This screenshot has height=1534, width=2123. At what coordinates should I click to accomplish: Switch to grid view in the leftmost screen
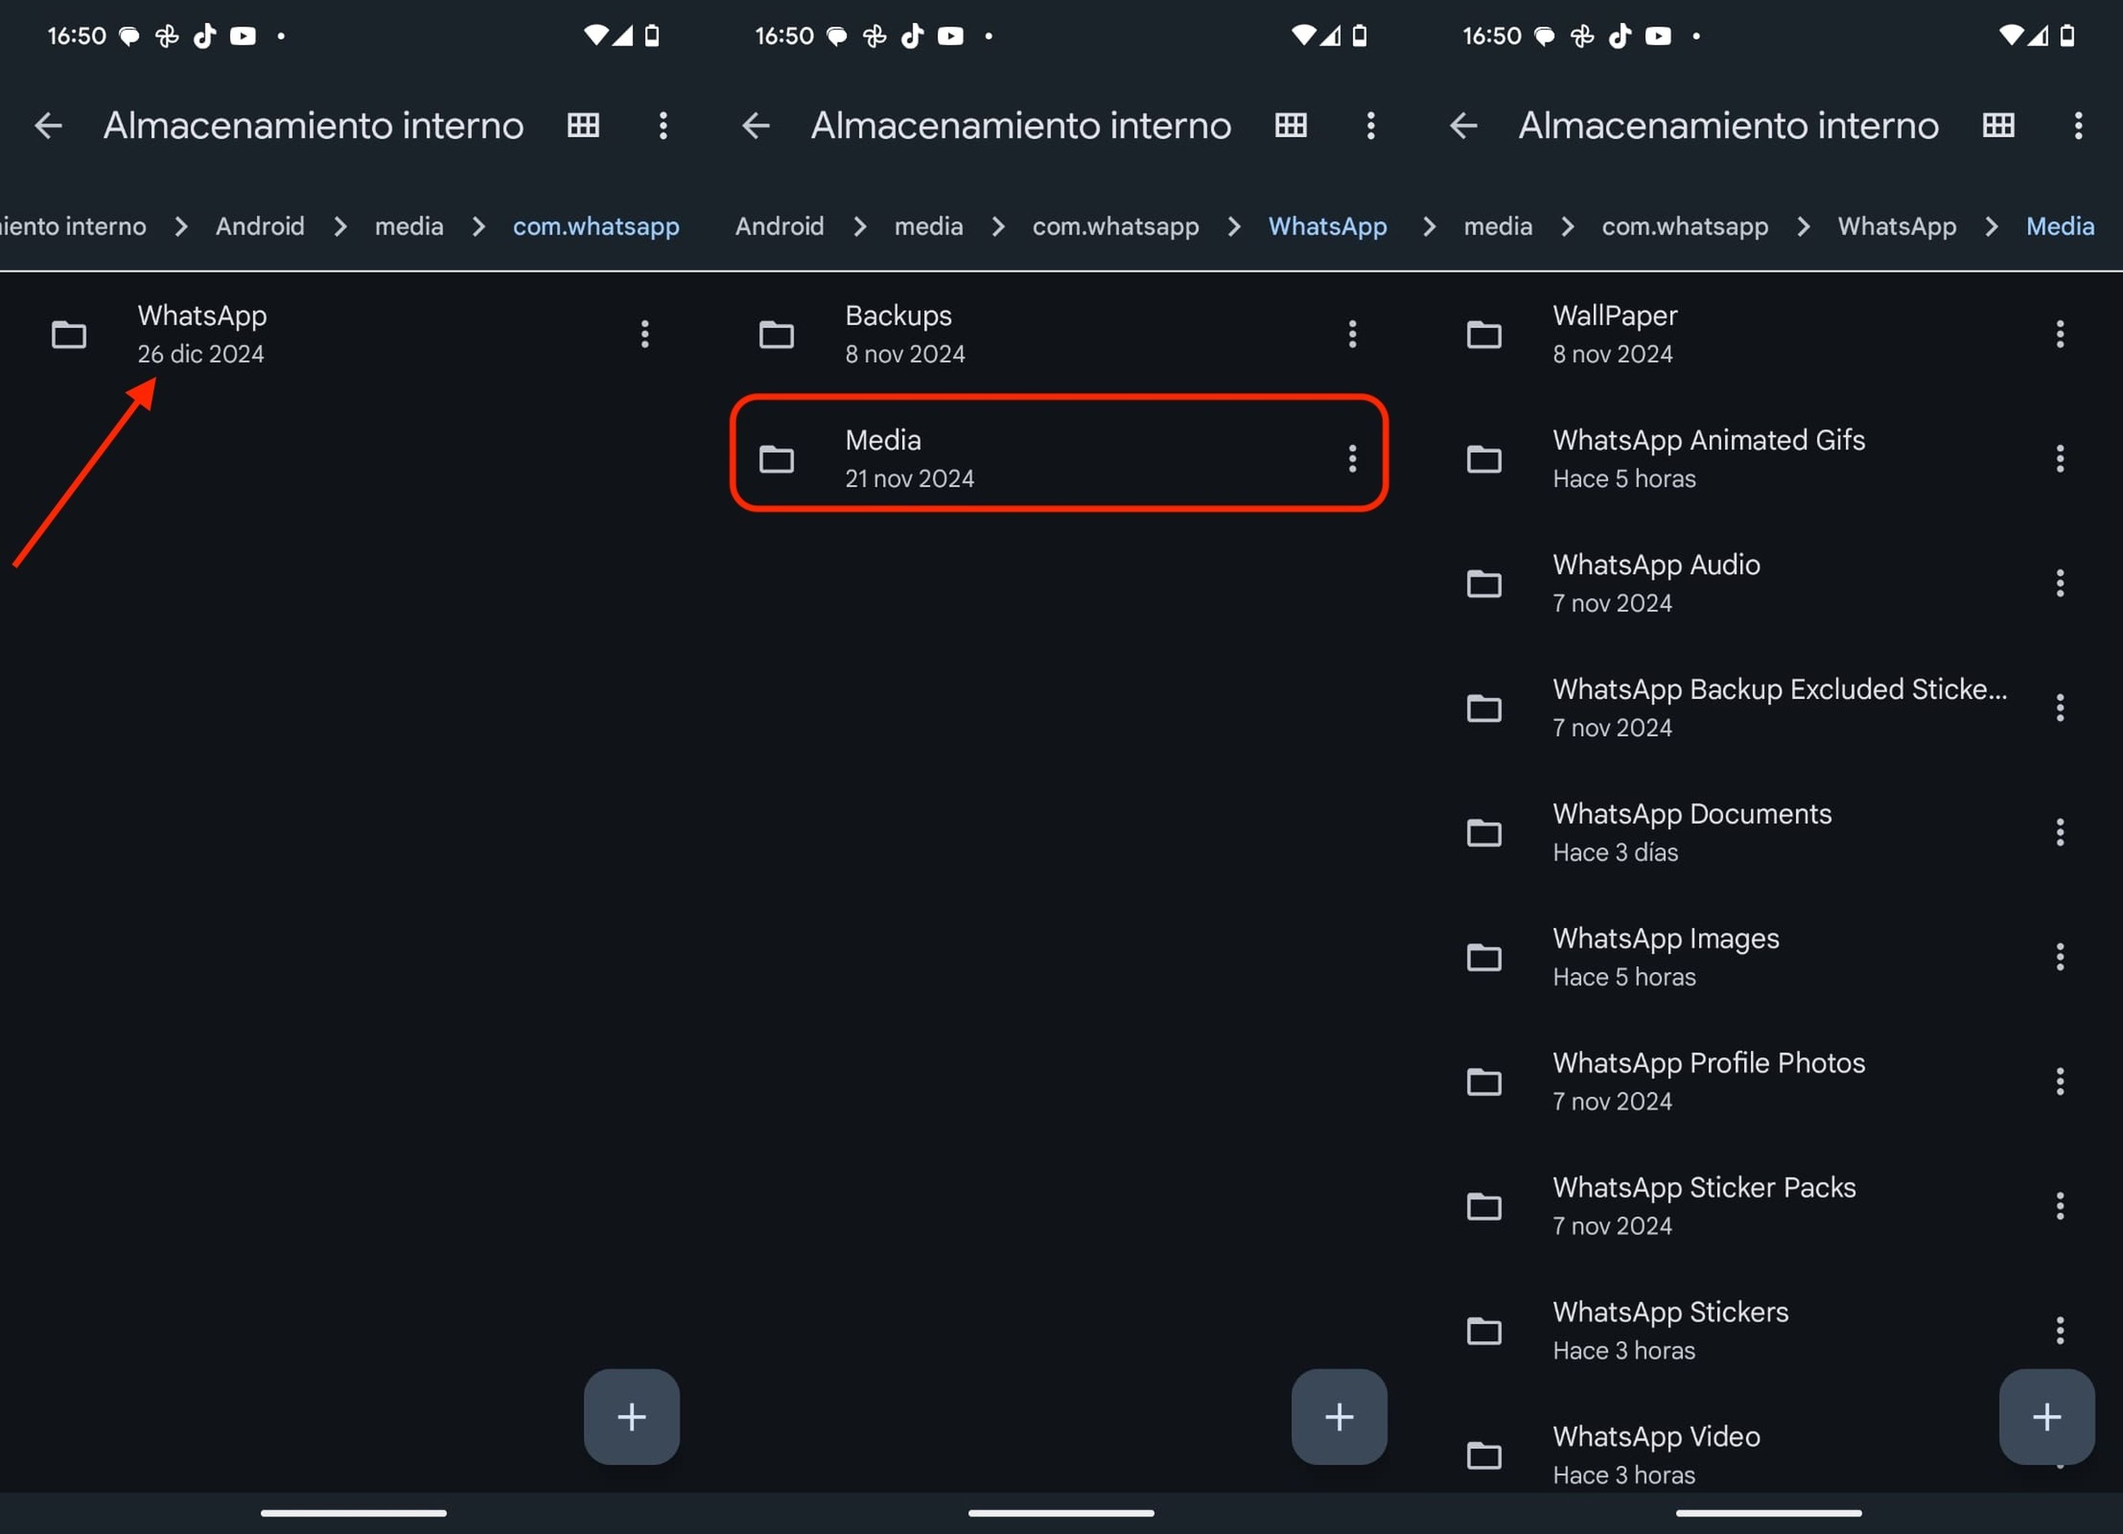(x=582, y=125)
